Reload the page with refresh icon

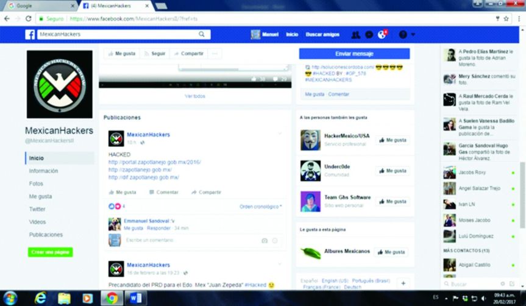pyautogui.click(x=29, y=19)
